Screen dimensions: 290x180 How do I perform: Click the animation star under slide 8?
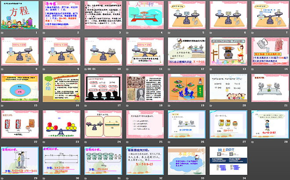tap(2, 69)
